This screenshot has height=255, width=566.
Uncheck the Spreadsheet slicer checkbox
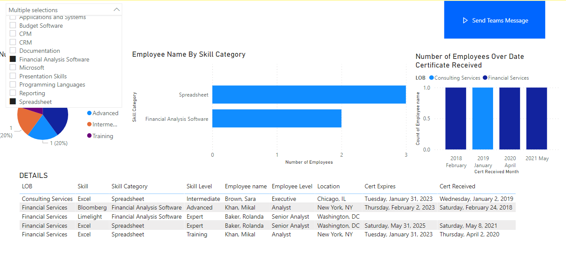point(13,102)
